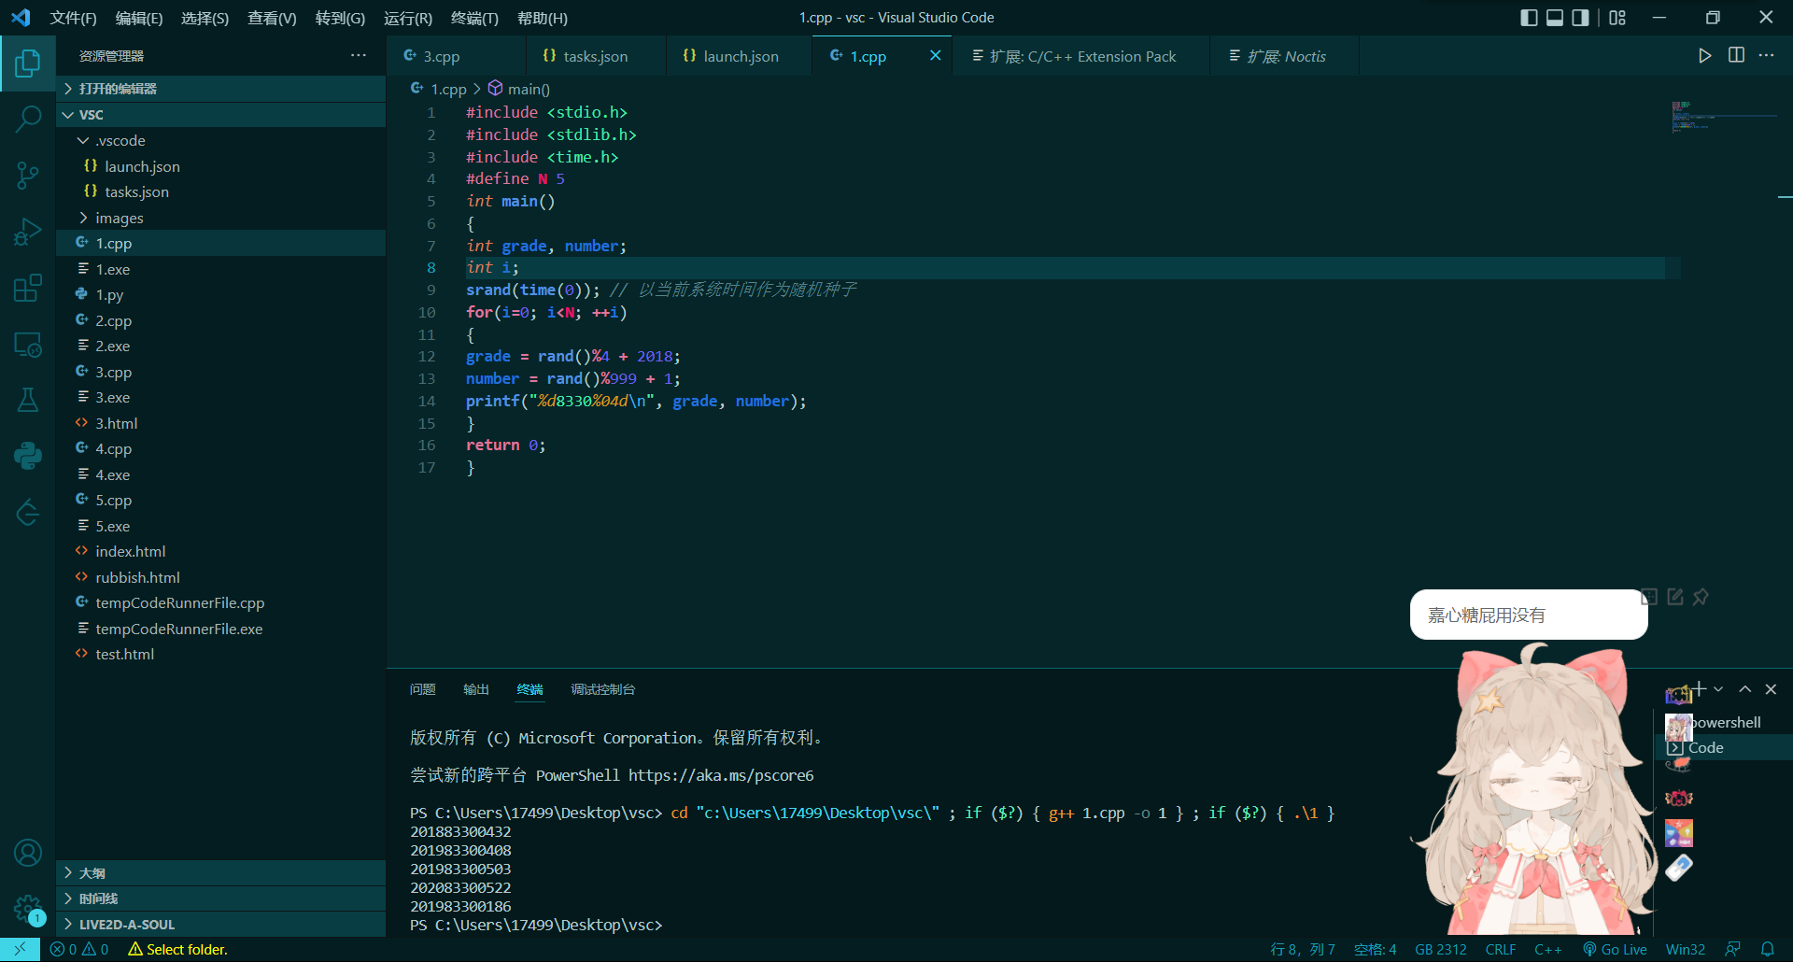Expand the 时间线 timeline section
Screen dimensions: 1793x962
(x=220, y=898)
